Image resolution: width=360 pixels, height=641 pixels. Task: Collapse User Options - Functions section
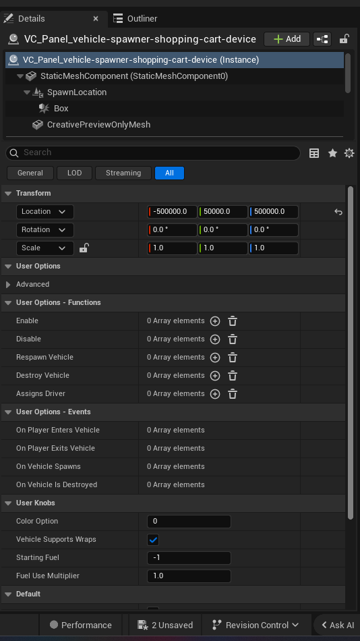[x=8, y=303]
